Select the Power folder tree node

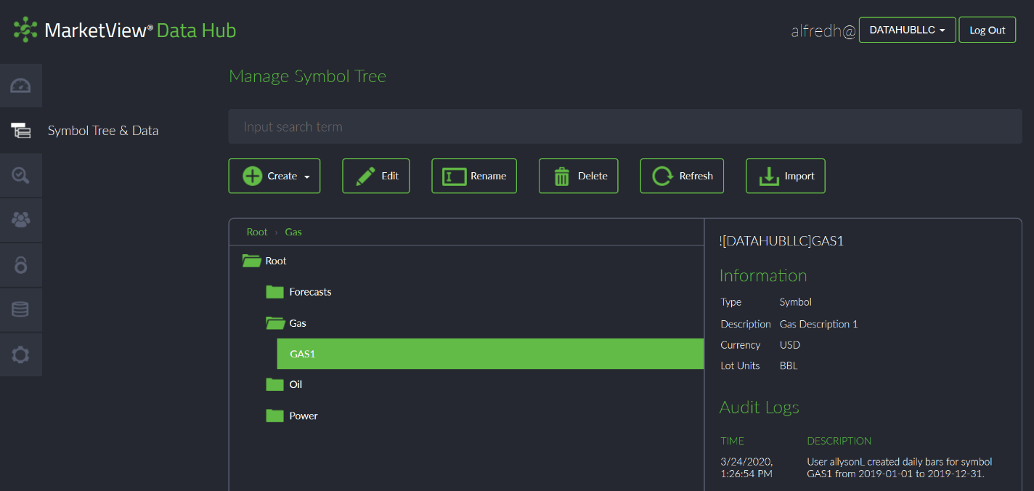304,415
